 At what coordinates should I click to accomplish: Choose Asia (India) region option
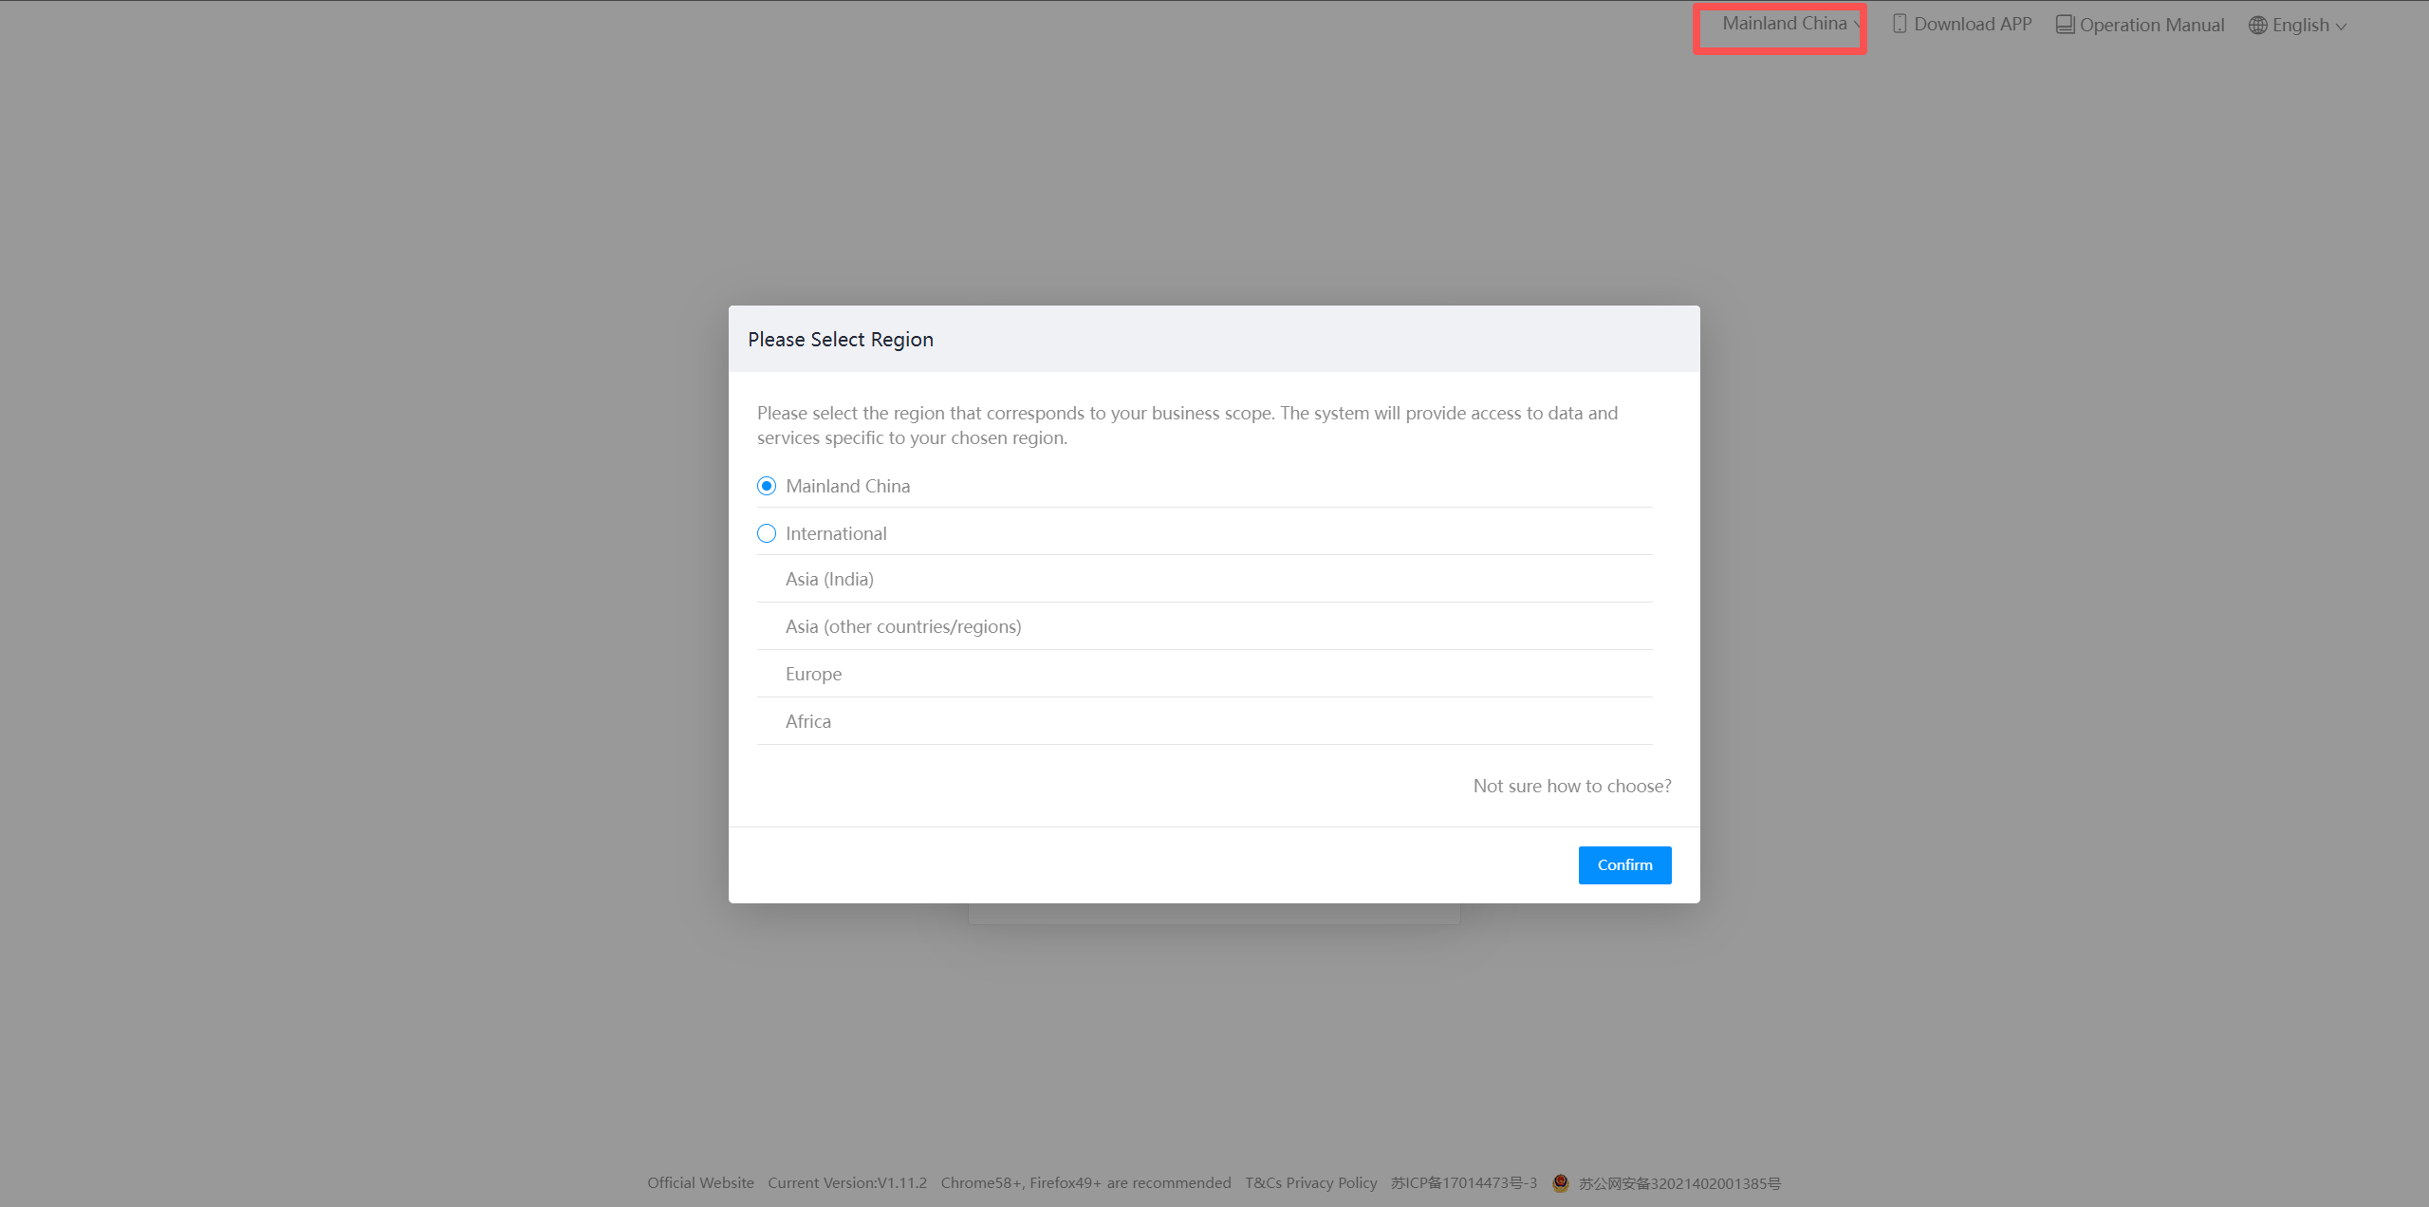click(829, 579)
